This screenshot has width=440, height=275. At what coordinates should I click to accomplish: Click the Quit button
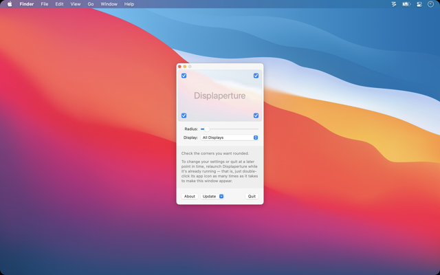tap(252, 197)
